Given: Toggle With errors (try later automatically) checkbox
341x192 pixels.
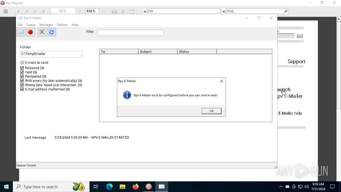Looking at the screenshot, I should (22, 81).
